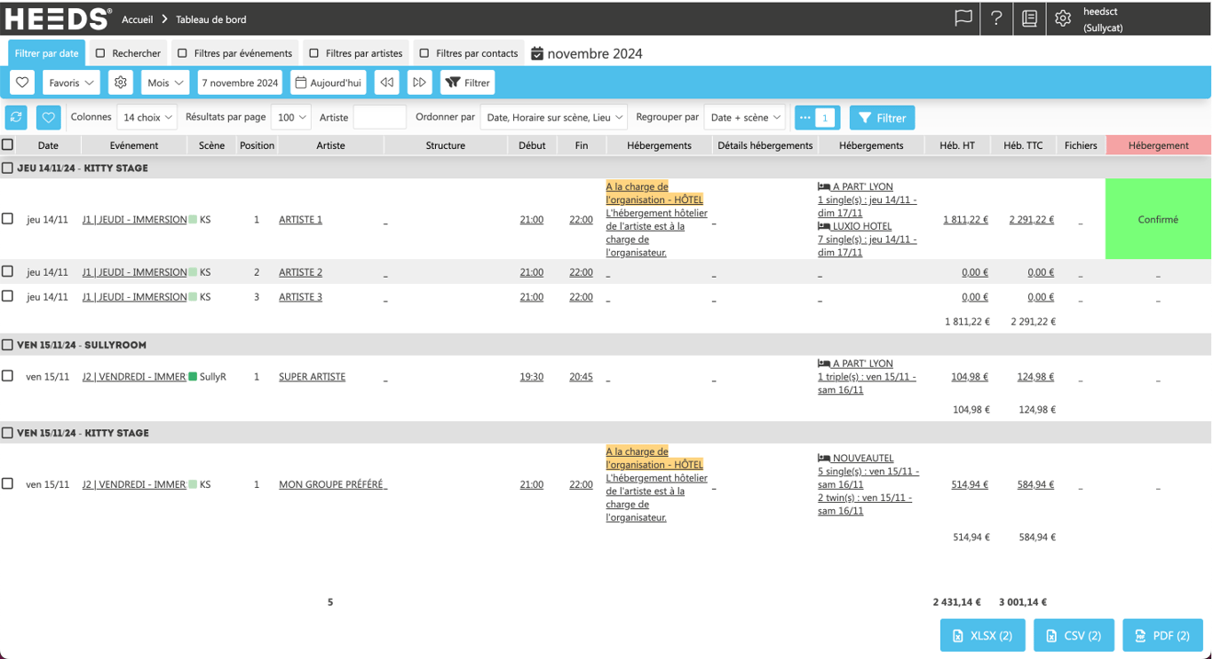Click the white Filtrer button

coord(468,82)
